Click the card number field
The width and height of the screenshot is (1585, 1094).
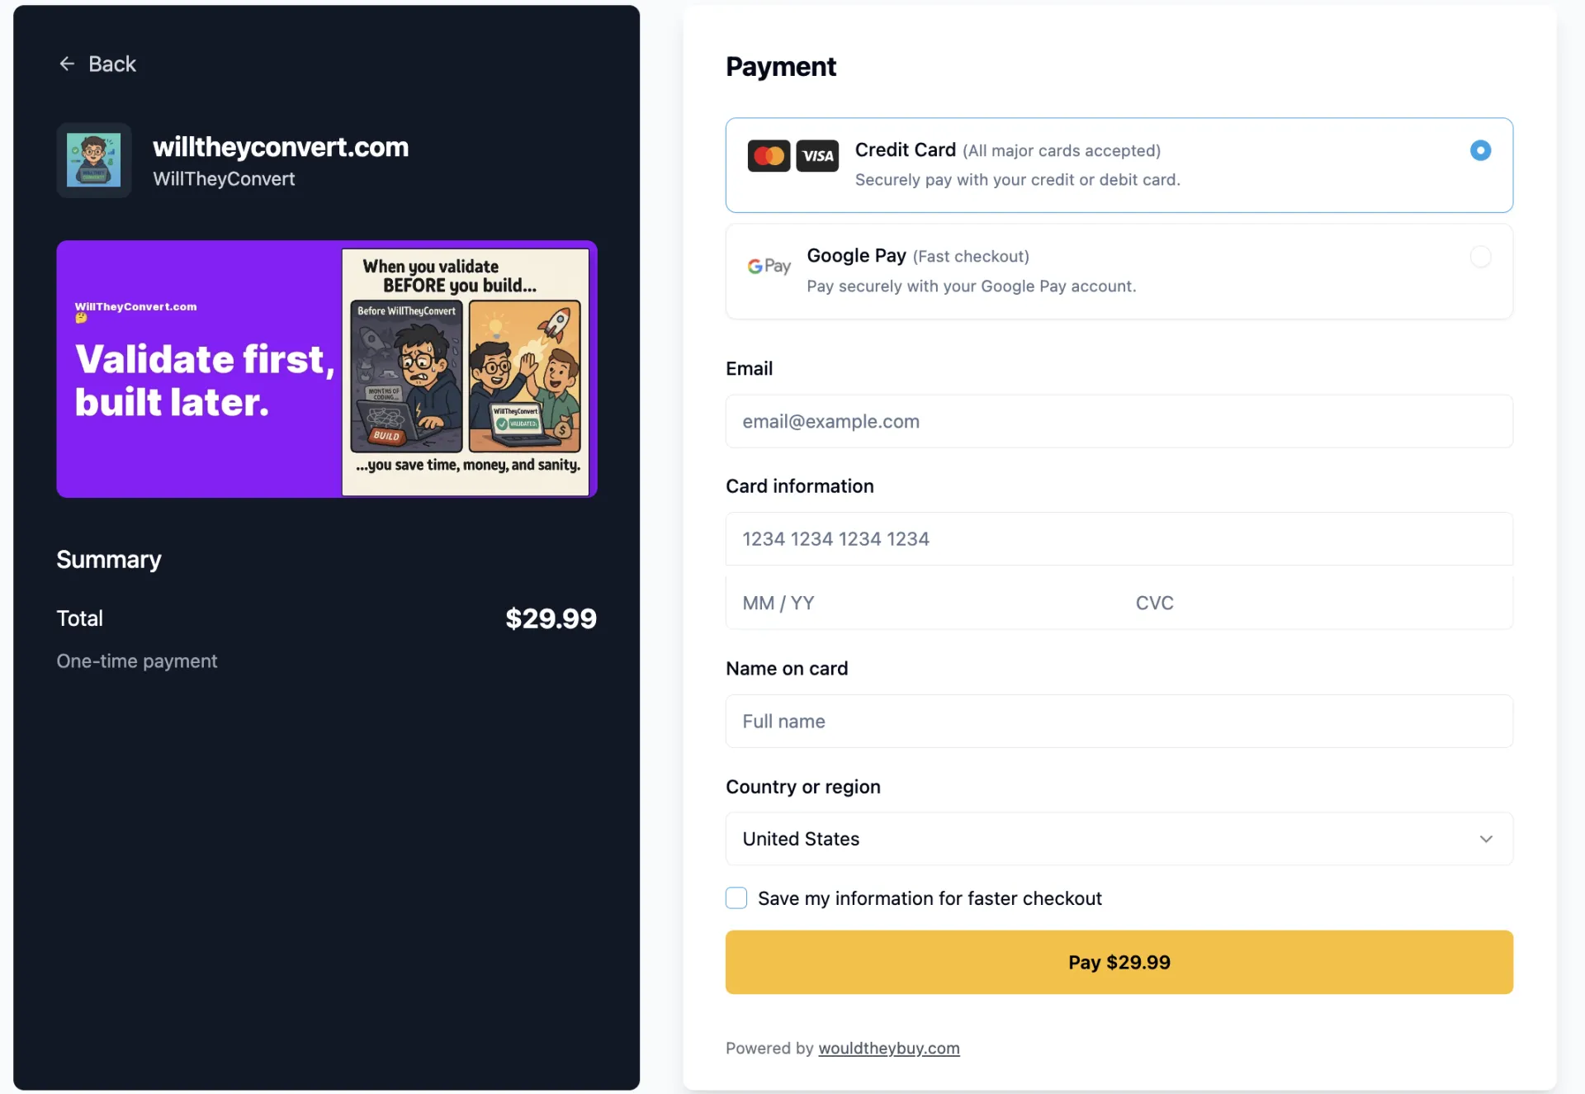tap(1119, 538)
